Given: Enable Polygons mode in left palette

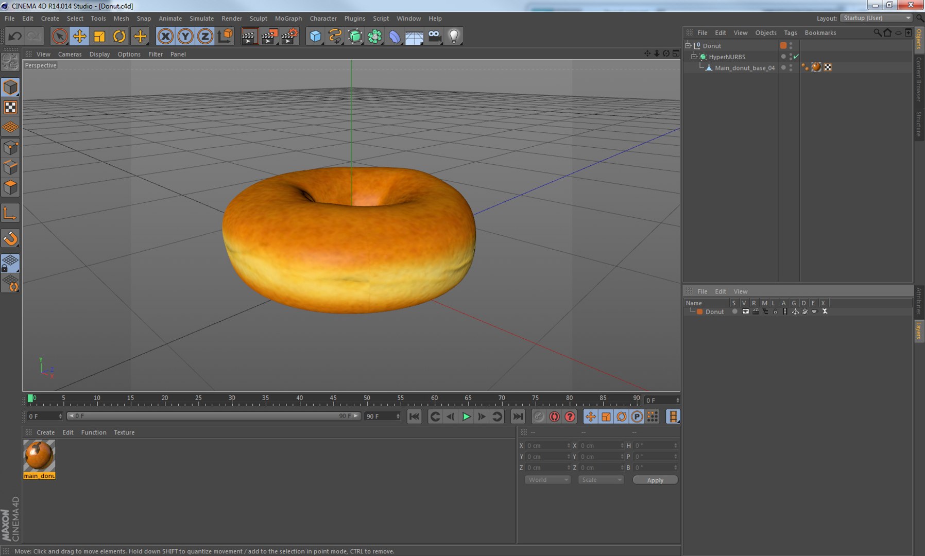Looking at the screenshot, I should pyautogui.click(x=10, y=187).
